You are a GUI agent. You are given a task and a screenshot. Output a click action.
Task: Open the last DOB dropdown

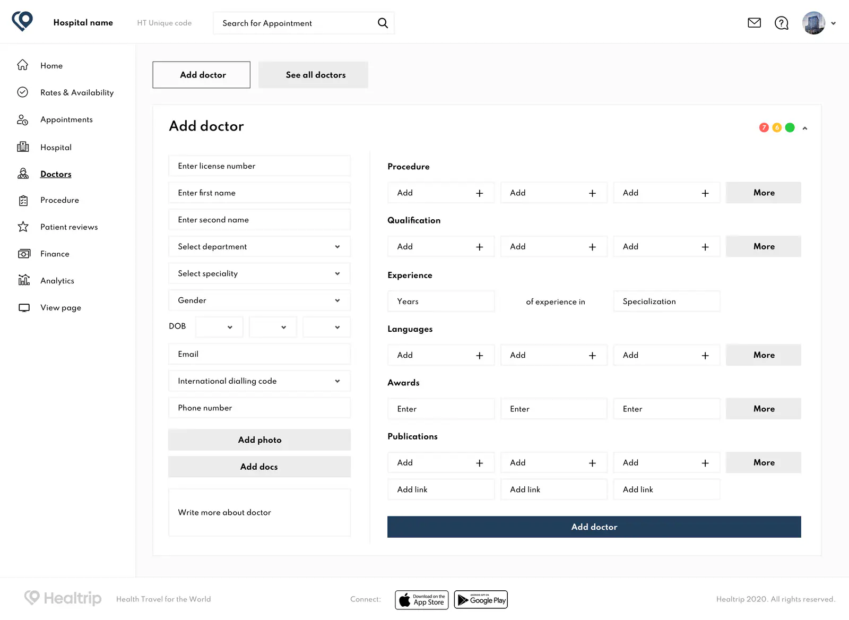(326, 327)
